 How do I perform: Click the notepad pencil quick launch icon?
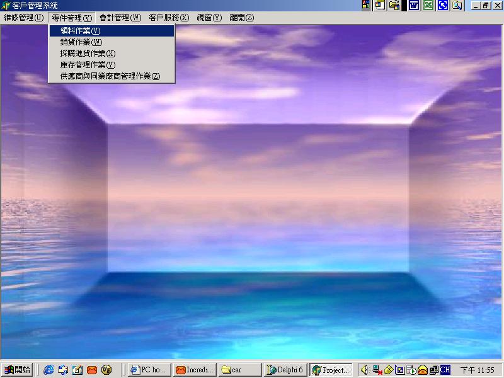click(77, 370)
